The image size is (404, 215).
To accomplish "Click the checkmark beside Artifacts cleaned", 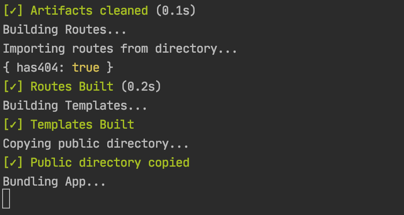I will 13,11.
